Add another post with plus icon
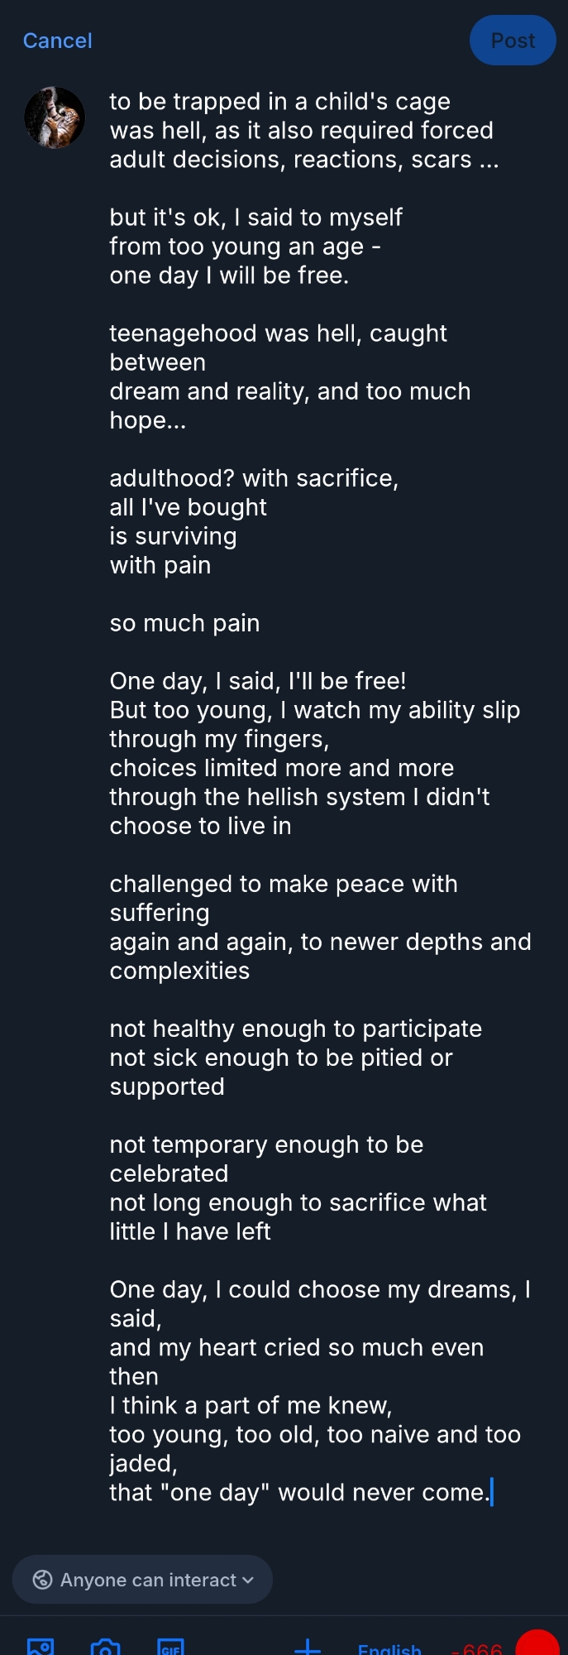Screen dimensions: 568x1655 308,1647
